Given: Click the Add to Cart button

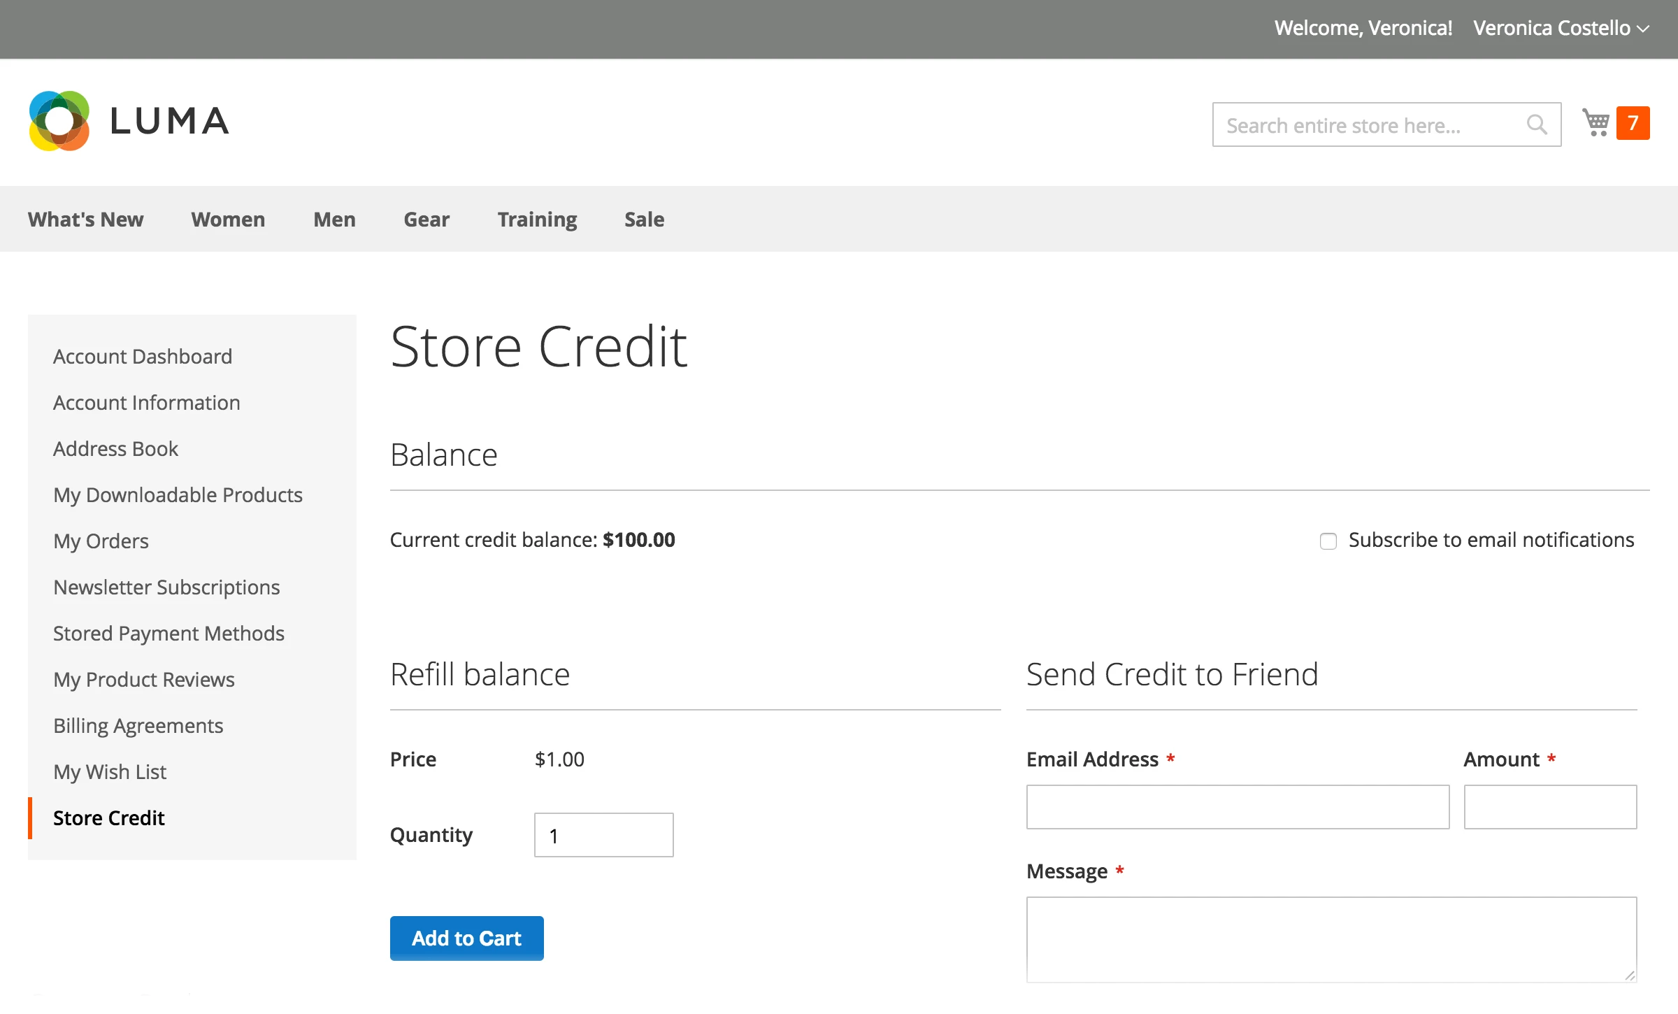Looking at the screenshot, I should pyautogui.click(x=466, y=938).
